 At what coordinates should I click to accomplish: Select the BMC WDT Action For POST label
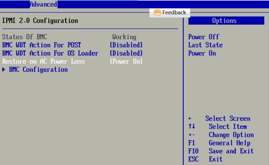point(41,45)
